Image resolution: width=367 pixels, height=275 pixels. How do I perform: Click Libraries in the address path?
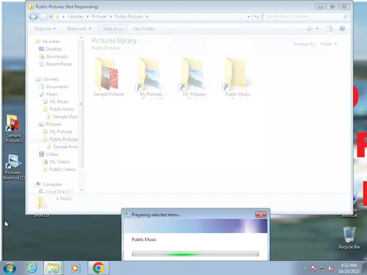pos(75,16)
